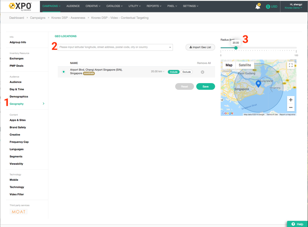Select the Changi Airport radio button
Viewport: 308px width, 227px height.
tap(64, 72)
